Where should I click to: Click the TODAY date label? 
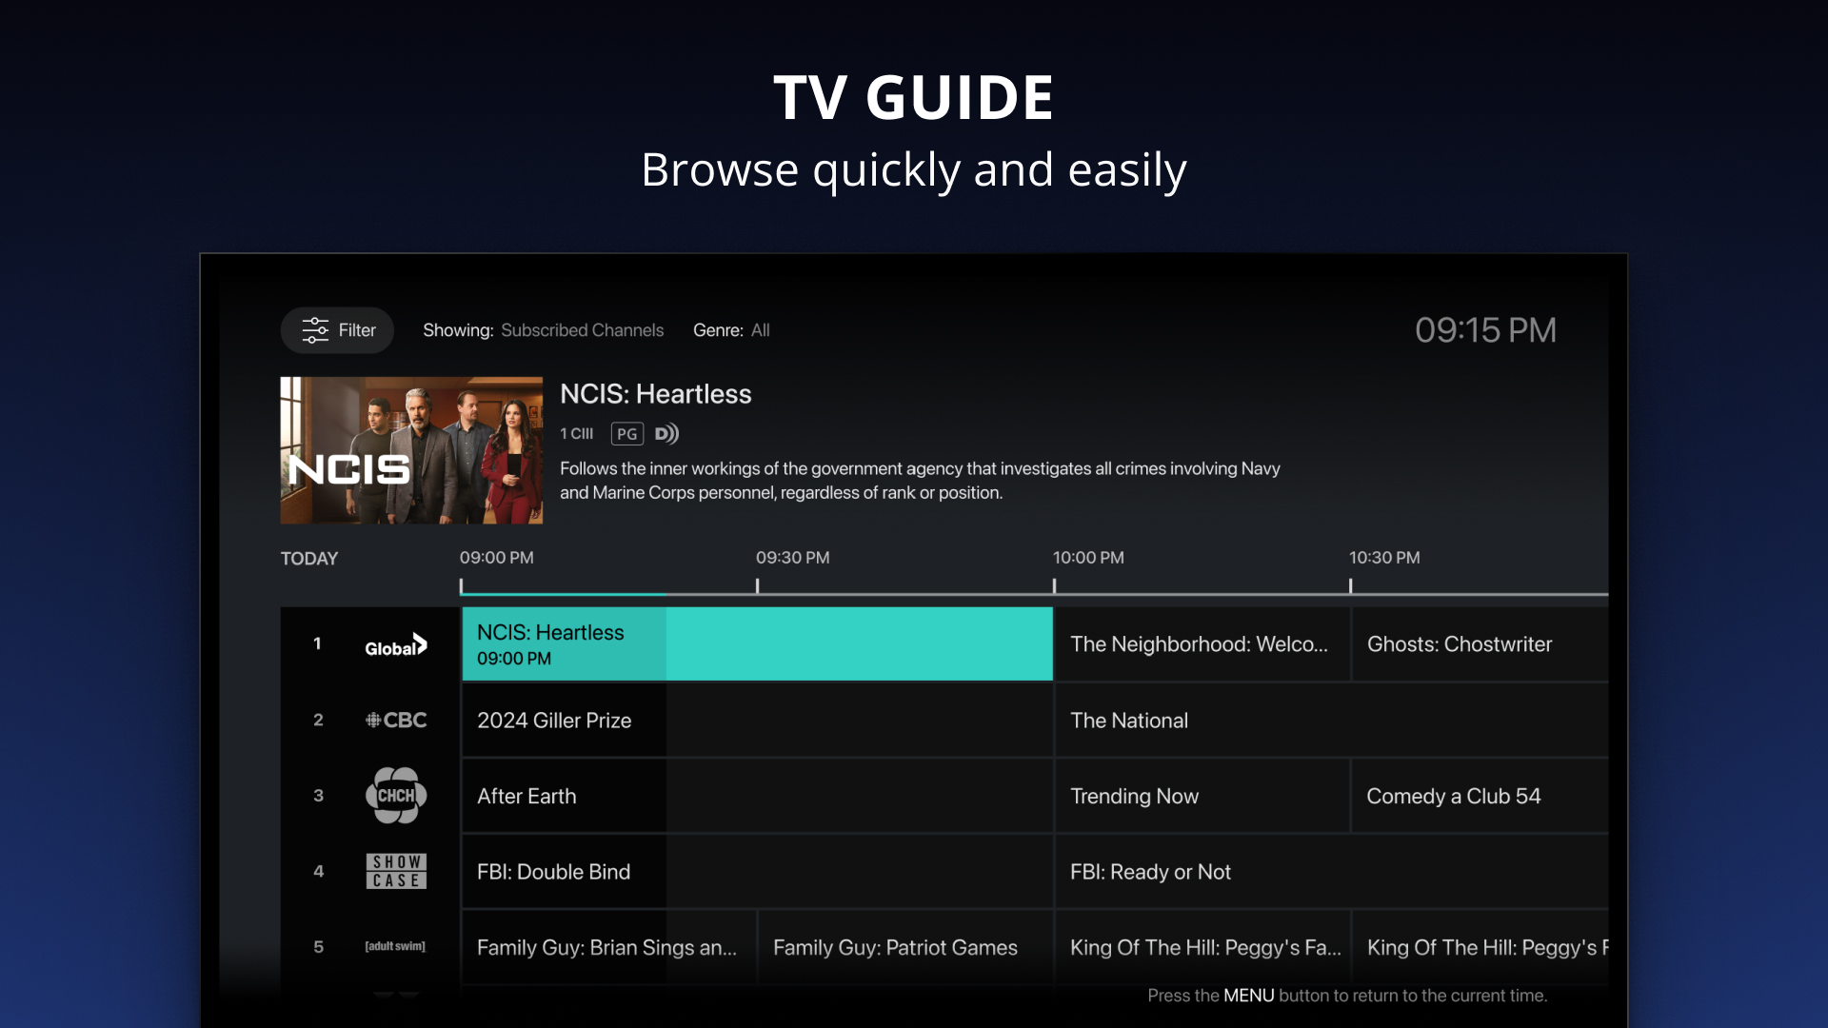click(308, 559)
